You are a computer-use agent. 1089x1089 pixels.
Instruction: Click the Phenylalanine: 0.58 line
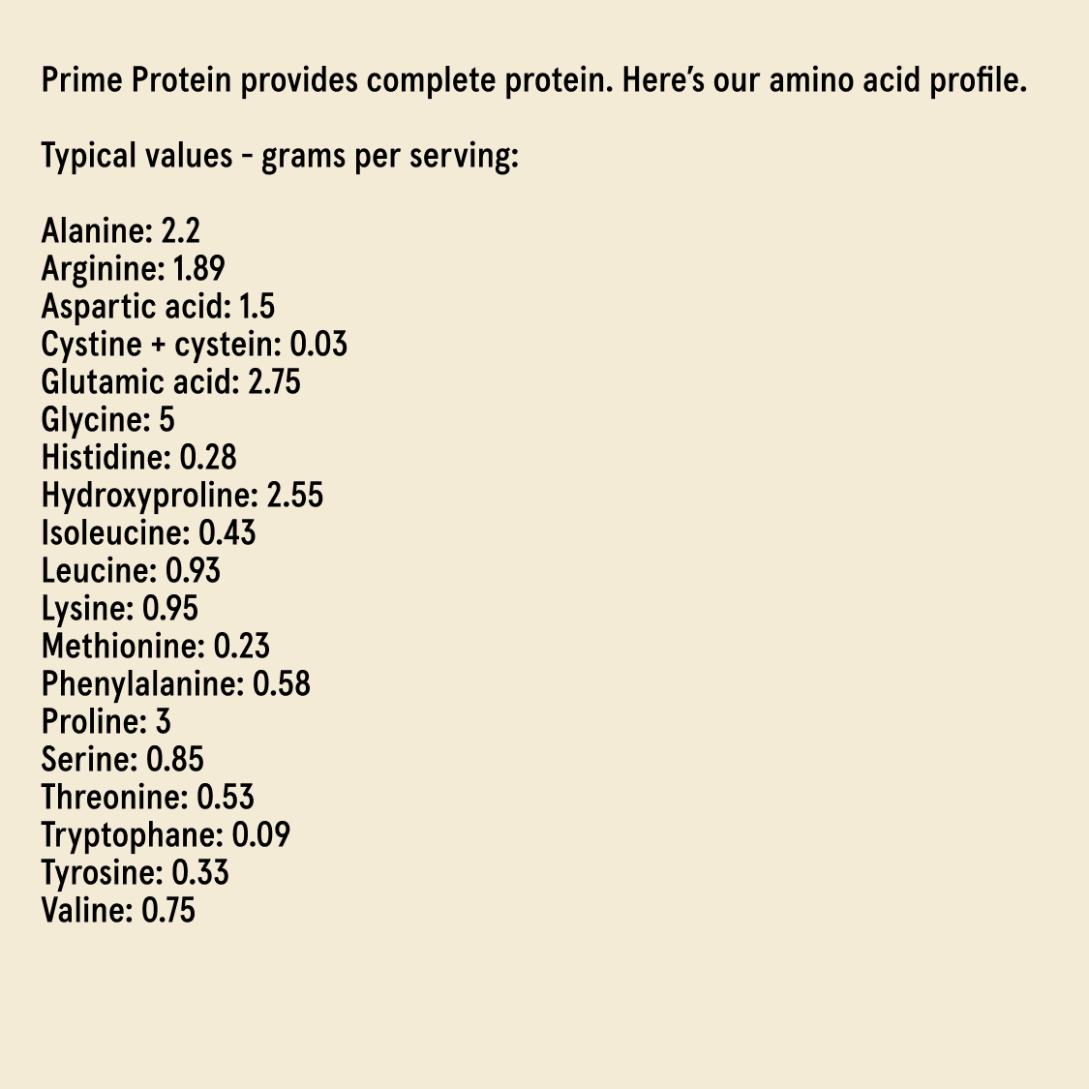click(175, 684)
